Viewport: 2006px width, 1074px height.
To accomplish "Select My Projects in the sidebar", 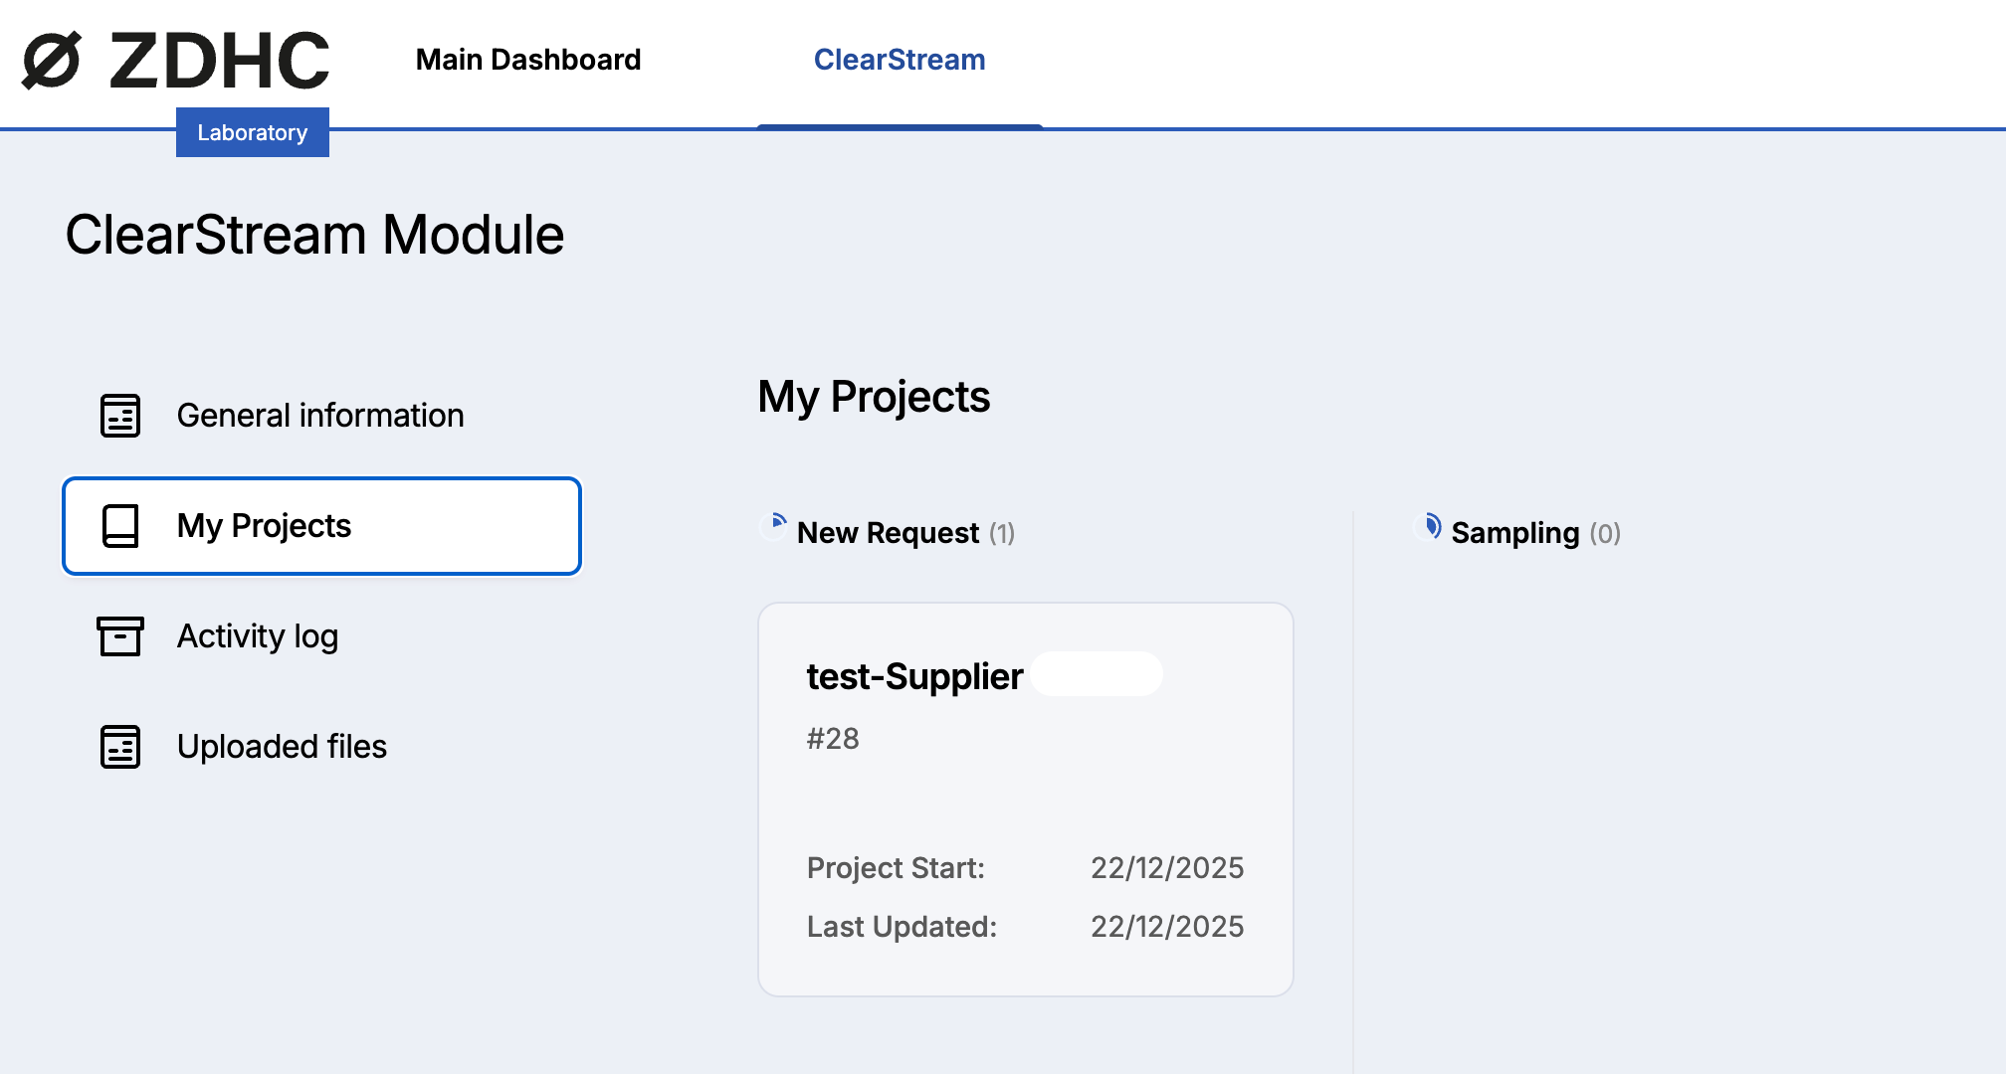I will (321, 526).
